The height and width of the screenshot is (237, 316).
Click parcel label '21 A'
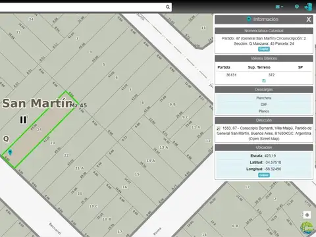click(80, 168)
